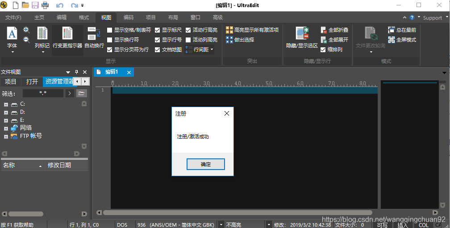Open the Support link

(x=432, y=18)
